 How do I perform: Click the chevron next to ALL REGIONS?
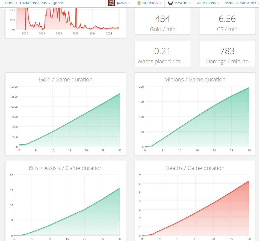[218, 3]
